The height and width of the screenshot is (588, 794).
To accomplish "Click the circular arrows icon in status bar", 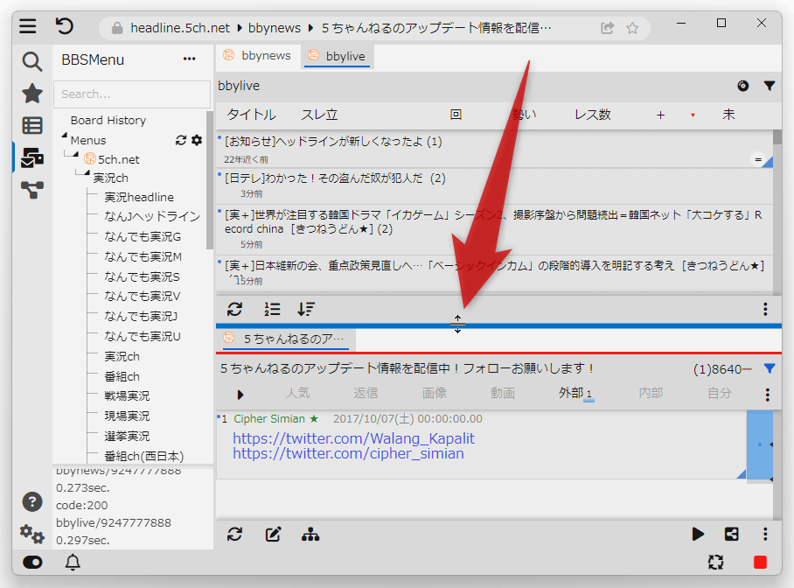I will (715, 562).
